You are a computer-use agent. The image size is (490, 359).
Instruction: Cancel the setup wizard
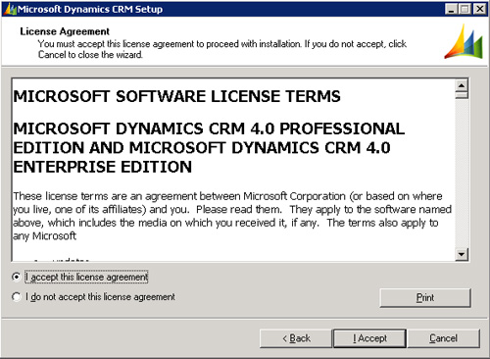pyautogui.click(x=443, y=338)
